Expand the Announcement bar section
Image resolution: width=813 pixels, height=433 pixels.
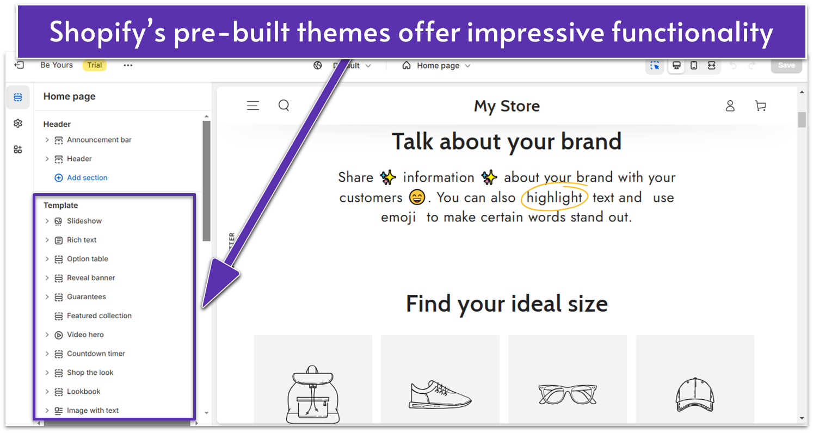47,140
